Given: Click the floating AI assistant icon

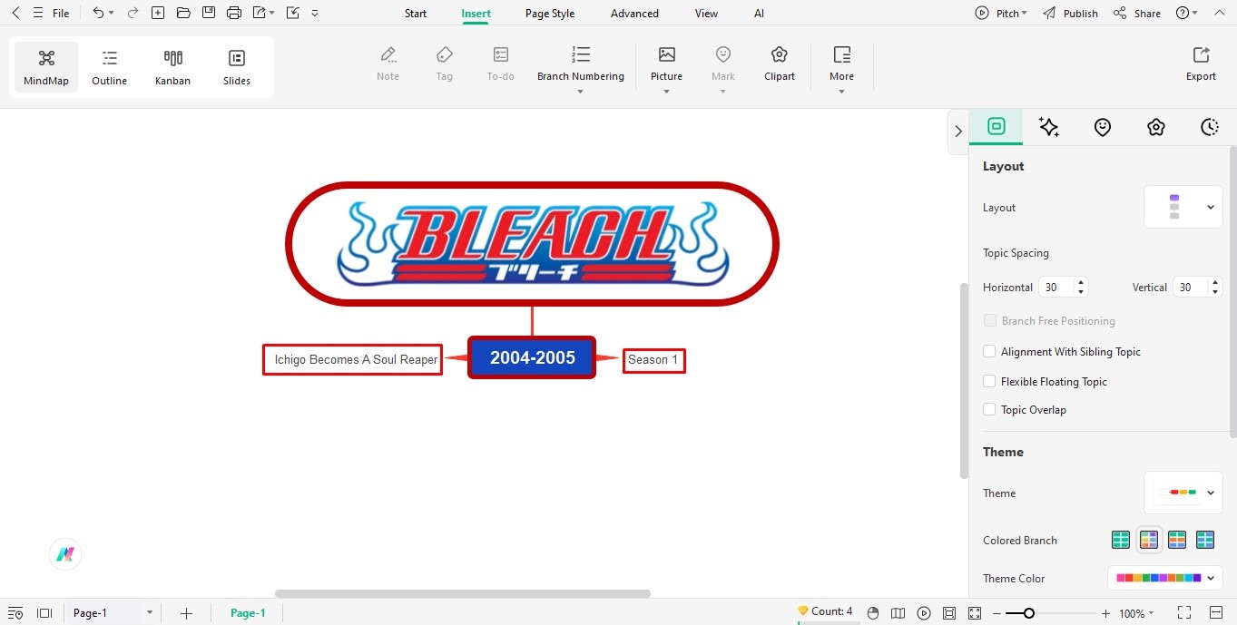Looking at the screenshot, I should (65, 554).
